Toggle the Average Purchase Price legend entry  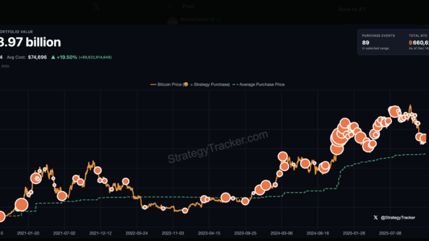click(258, 85)
